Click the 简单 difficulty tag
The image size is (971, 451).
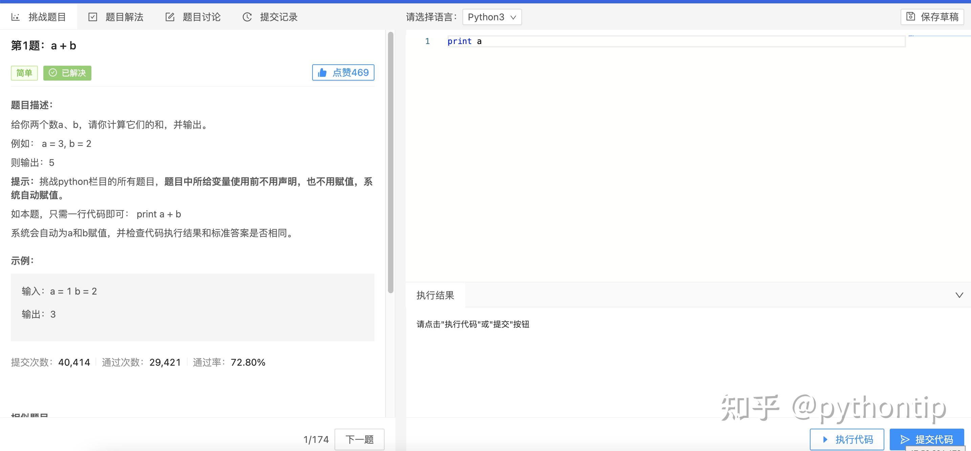(x=24, y=73)
